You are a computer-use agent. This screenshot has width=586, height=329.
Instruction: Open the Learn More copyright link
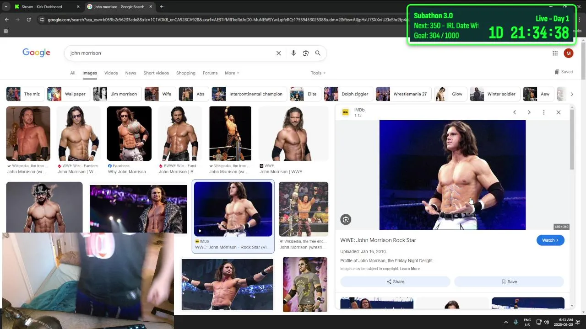[x=409, y=269]
